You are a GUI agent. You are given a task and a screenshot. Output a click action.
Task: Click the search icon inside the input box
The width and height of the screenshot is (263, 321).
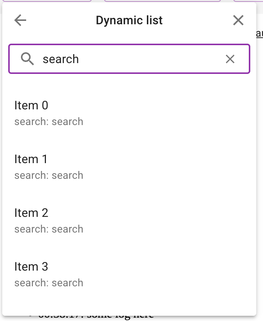28,59
